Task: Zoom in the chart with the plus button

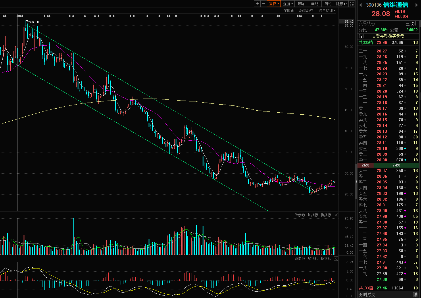Action: coord(257,4)
